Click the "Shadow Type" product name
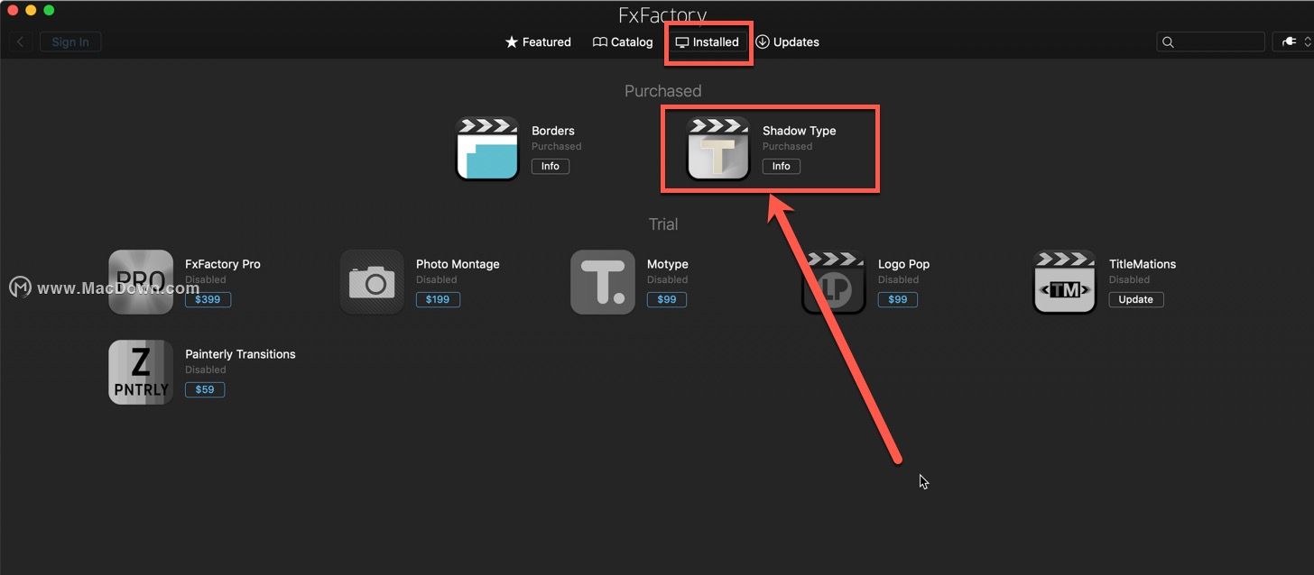This screenshot has height=575, width=1314. click(800, 131)
